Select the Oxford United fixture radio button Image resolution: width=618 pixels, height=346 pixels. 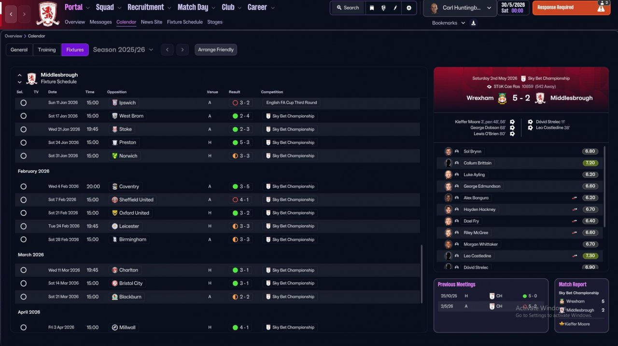(x=23, y=213)
